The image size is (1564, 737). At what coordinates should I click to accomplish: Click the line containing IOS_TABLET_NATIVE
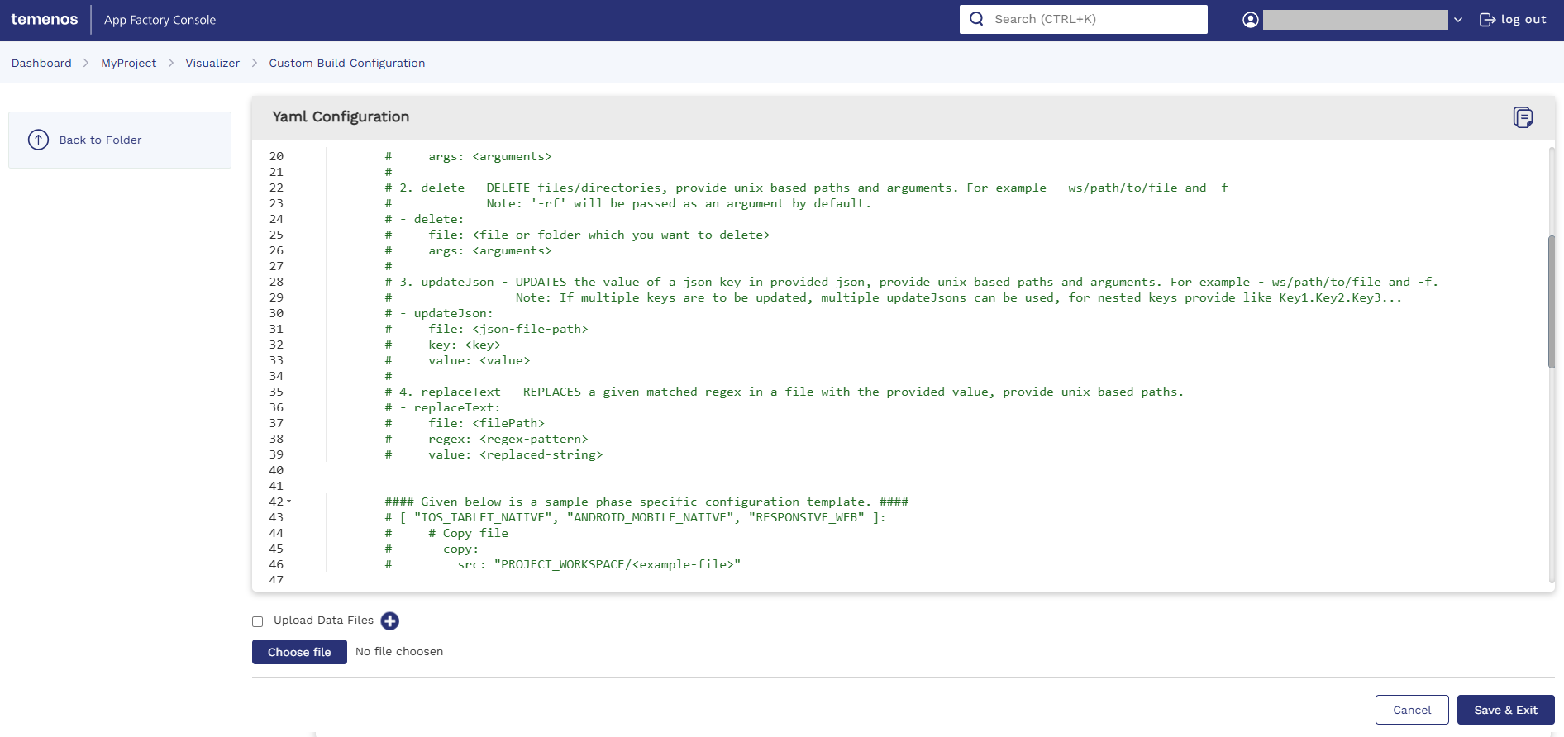635,517
